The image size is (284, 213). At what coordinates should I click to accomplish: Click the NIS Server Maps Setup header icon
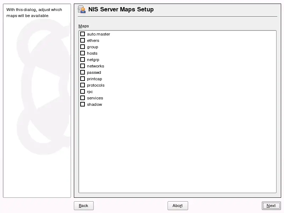click(82, 10)
